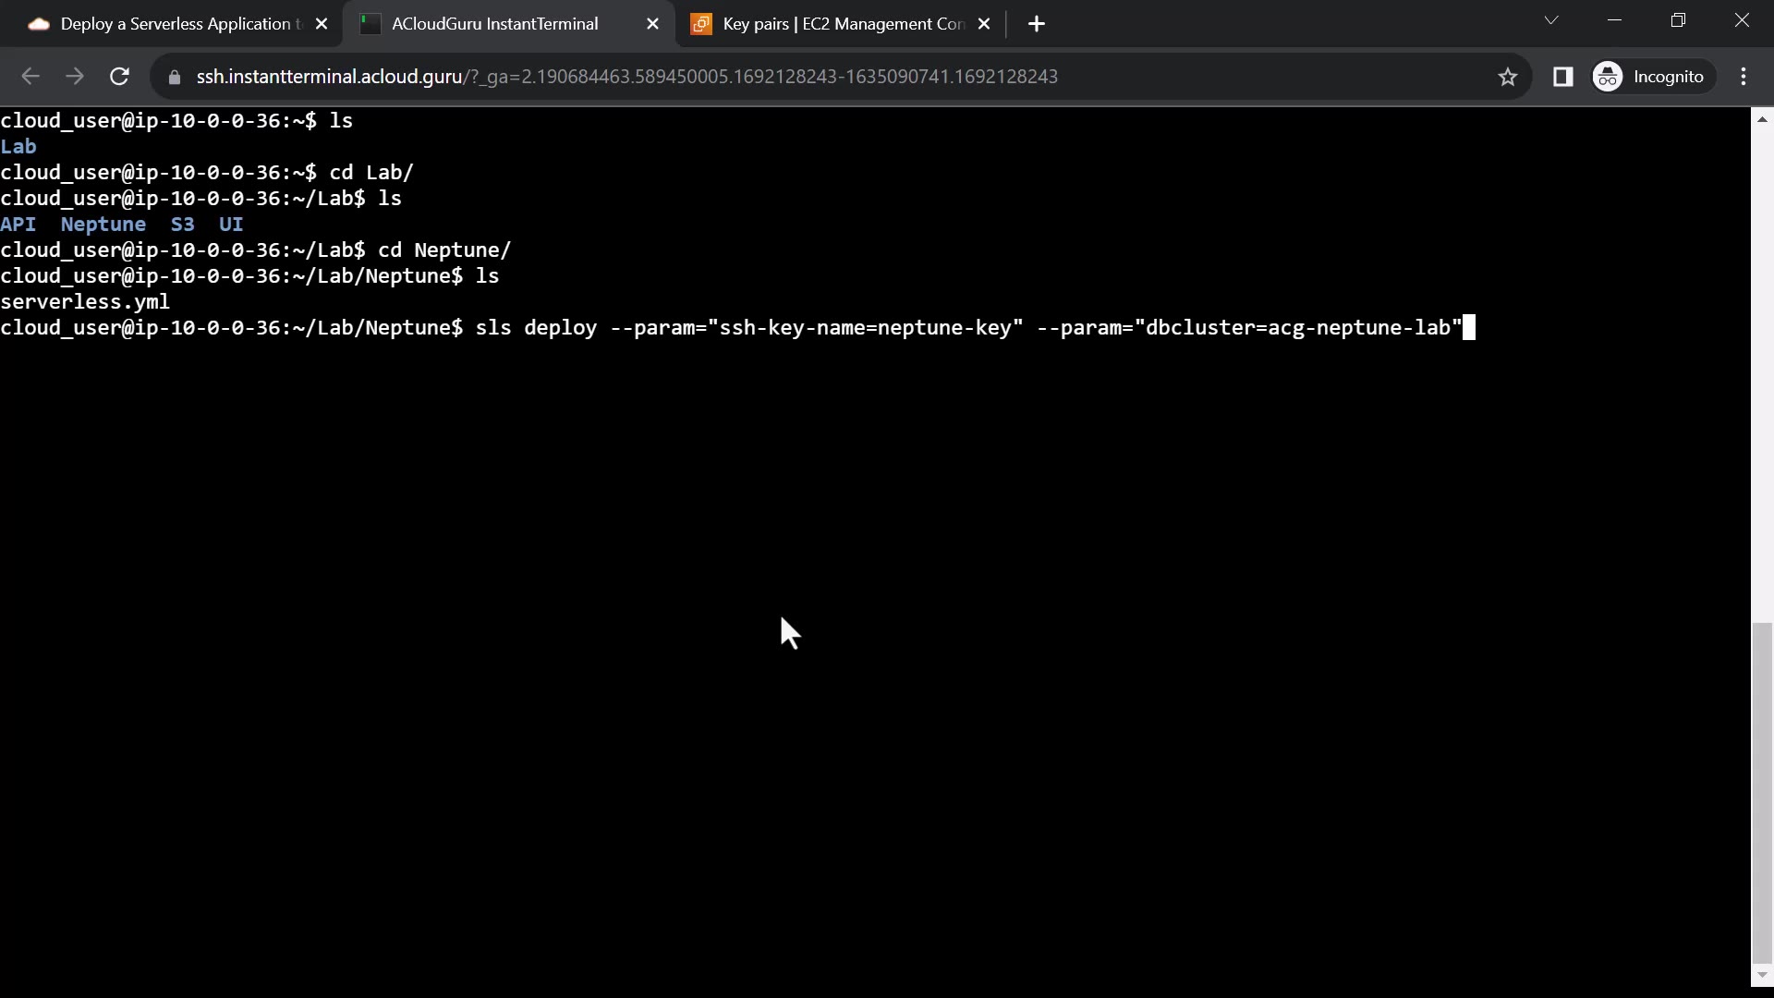This screenshot has width=1774, height=998.
Task: Open a new browser tab
Action: [1037, 24]
